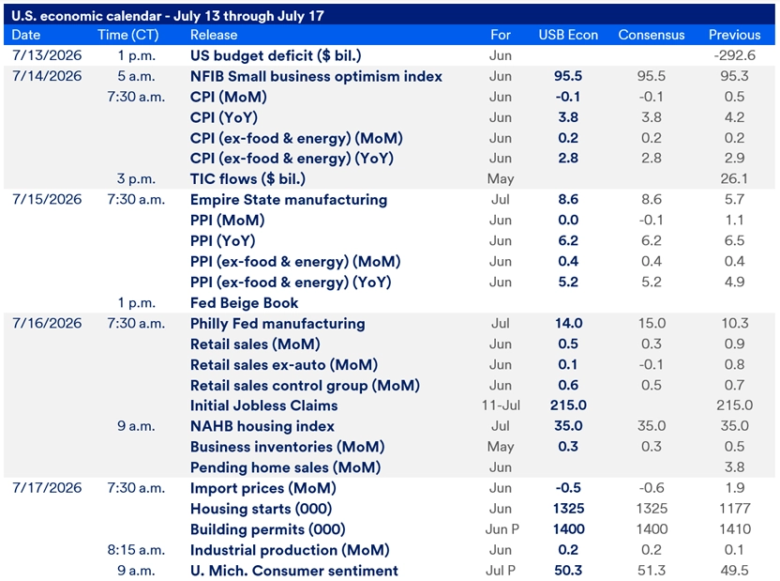
Task: Select 'NAHB housing index' release
Action: point(262,427)
